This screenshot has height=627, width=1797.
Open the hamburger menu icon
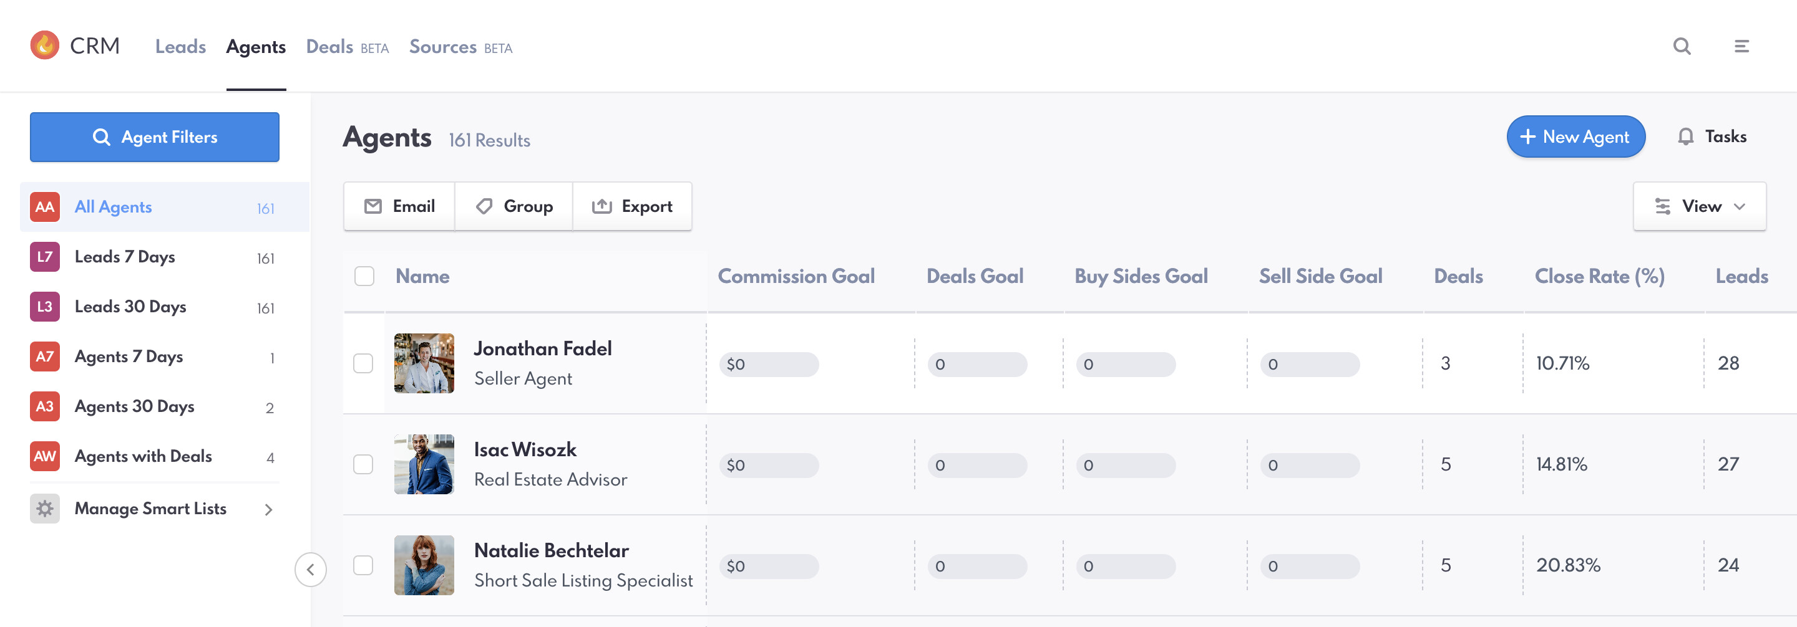click(x=1741, y=47)
